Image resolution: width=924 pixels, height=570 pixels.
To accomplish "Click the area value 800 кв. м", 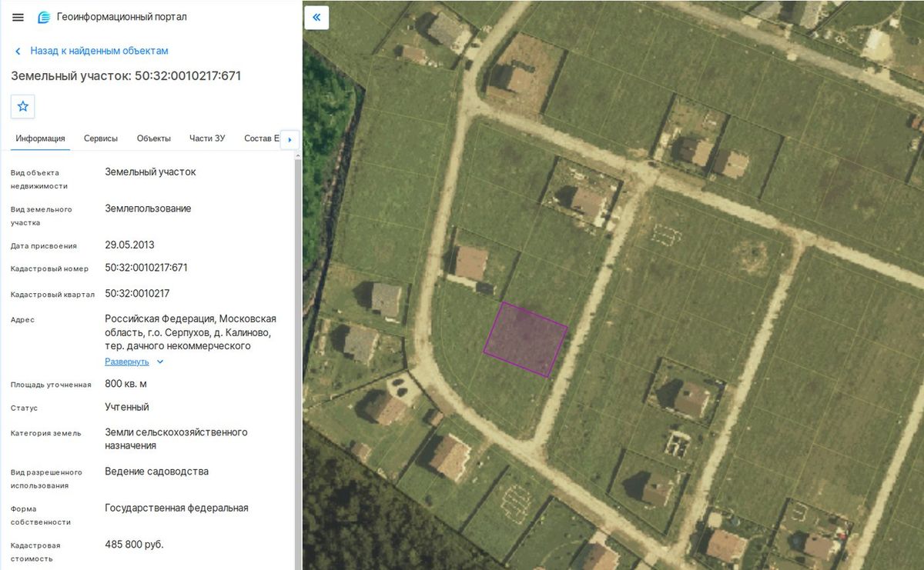I will [126, 384].
